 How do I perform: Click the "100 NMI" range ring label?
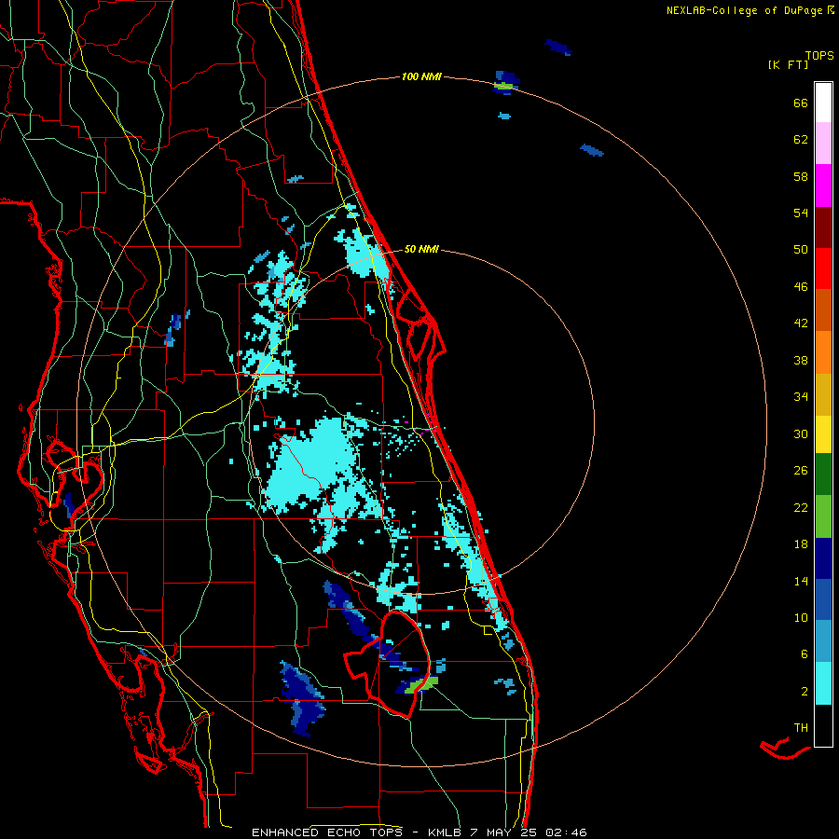click(421, 76)
